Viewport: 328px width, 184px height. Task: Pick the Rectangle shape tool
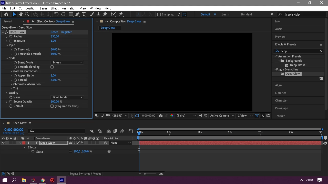71,14
